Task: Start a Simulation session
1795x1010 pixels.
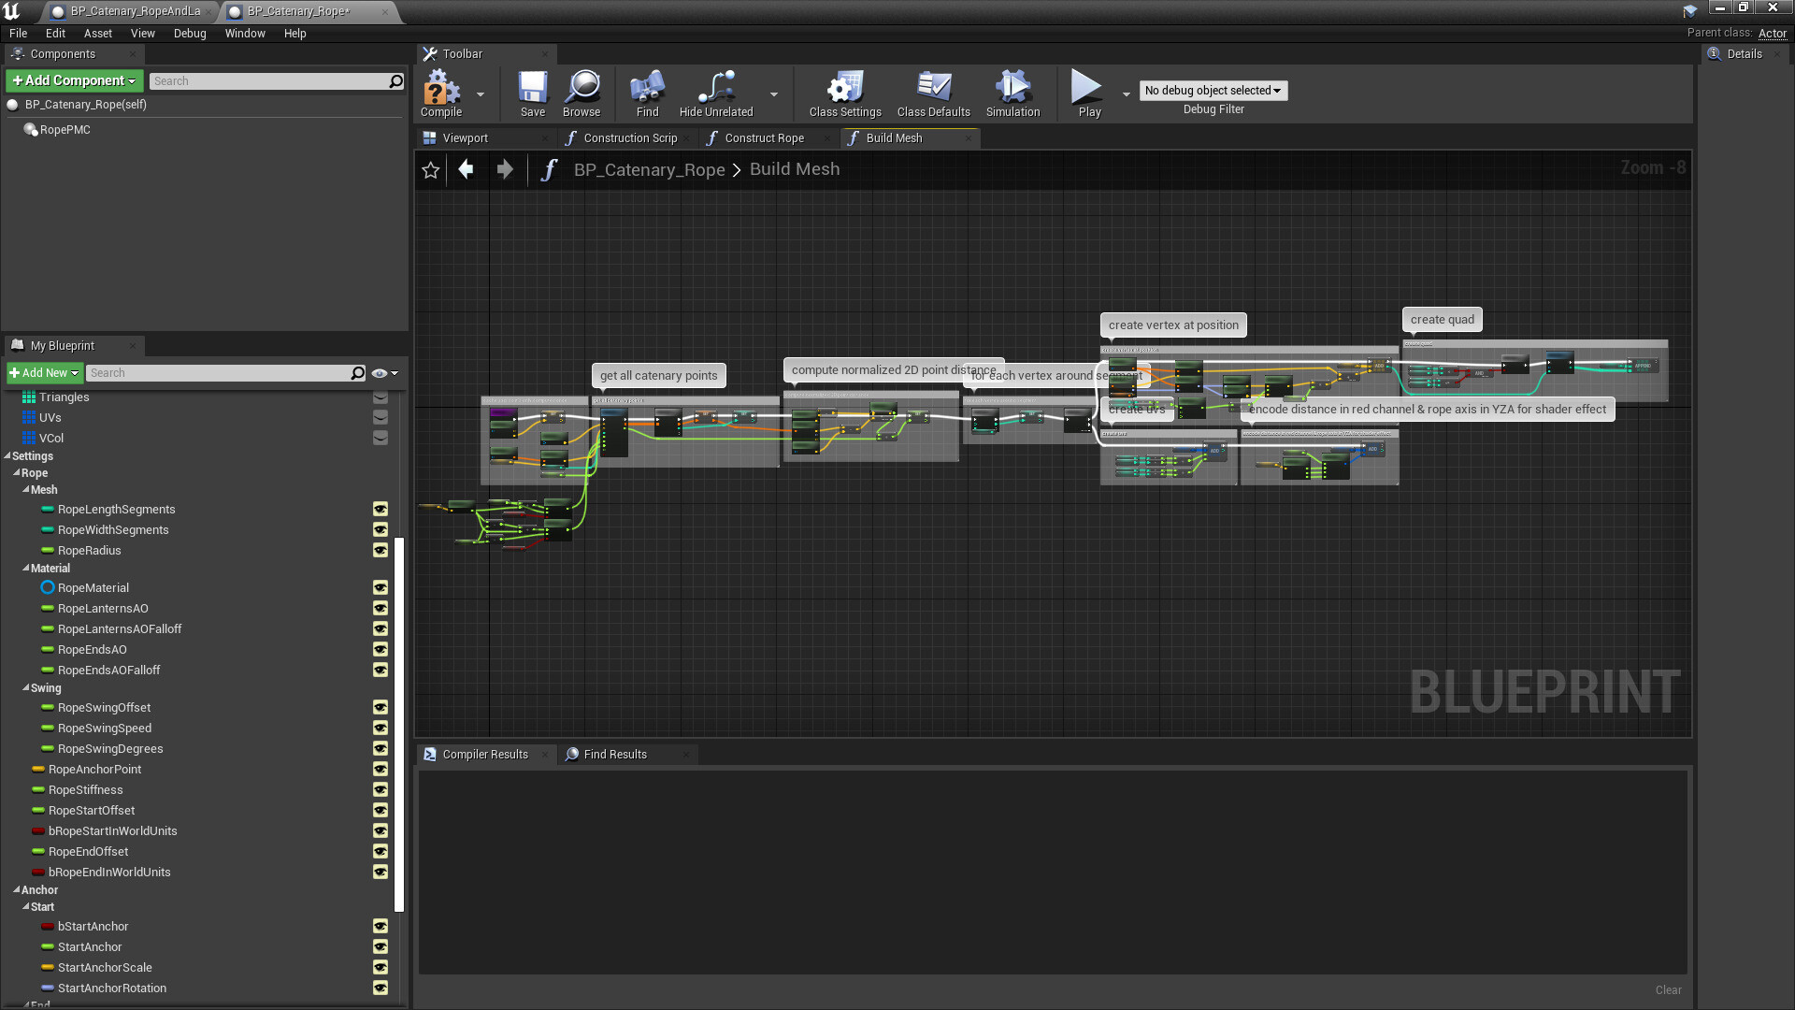Action: pos(1012,93)
